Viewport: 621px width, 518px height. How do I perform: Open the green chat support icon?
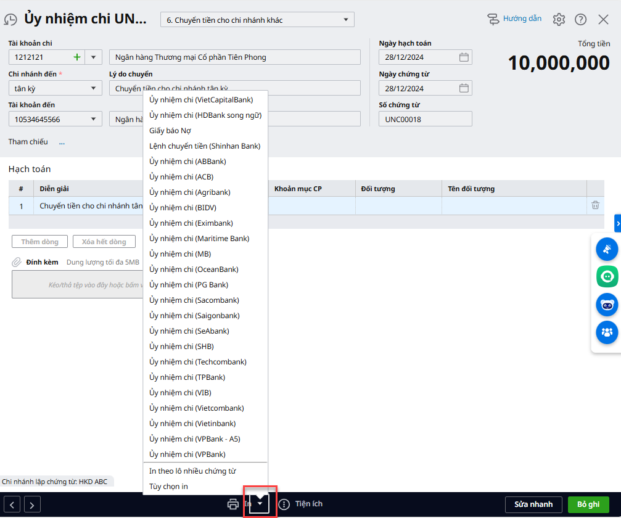pyautogui.click(x=607, y=276)
